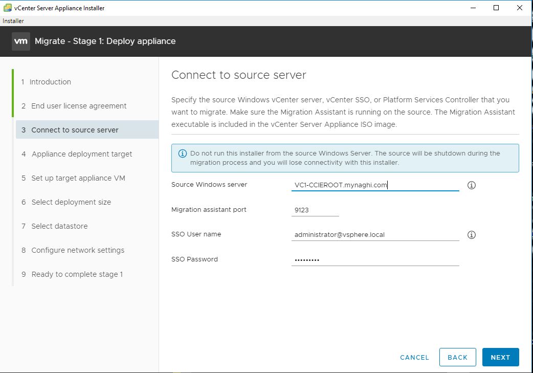Screen dimensions: 533x373
Task: Open Appliance deployment target step
Action: pos(82,154)
